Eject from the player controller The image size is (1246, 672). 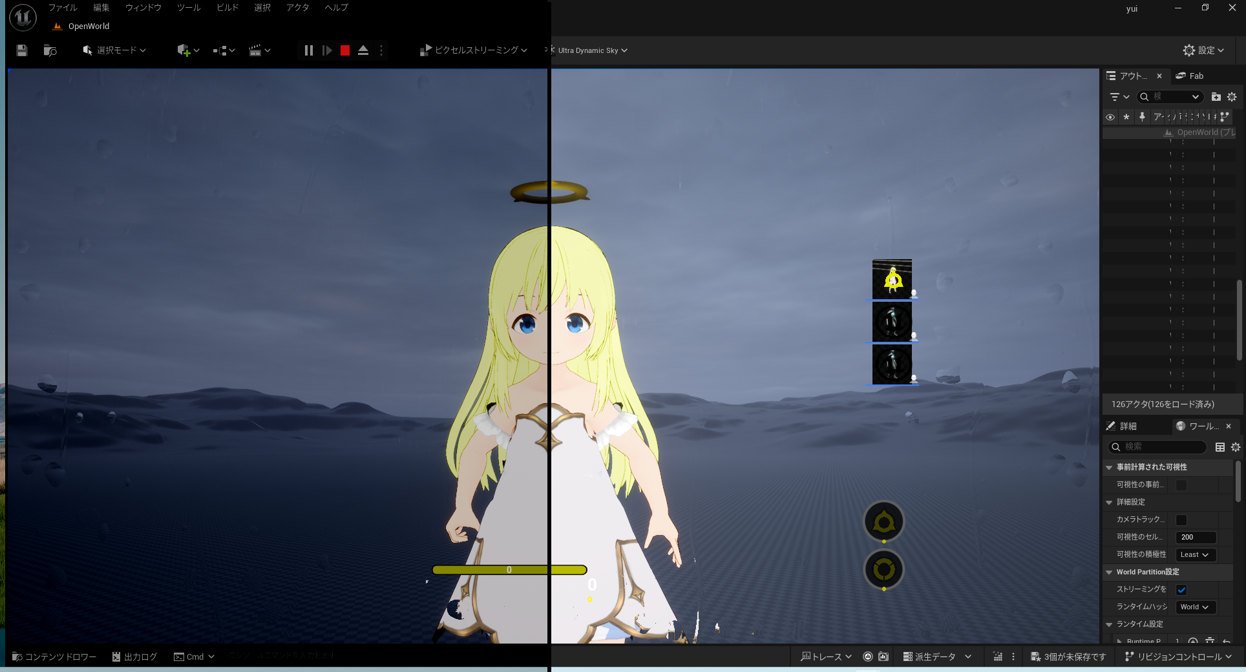363,50
